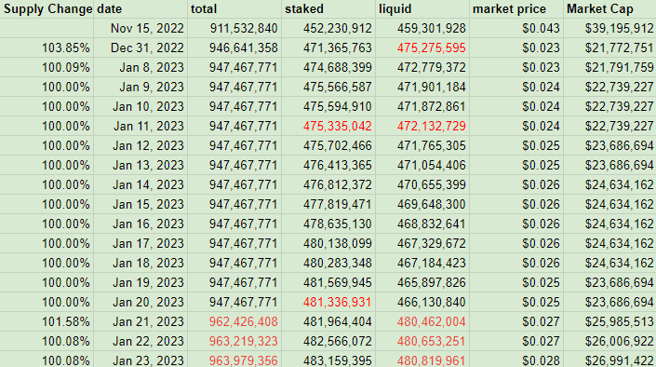Select the 'liquid' column header
Viewport: 656px width, 367px height.
[422, 8]
